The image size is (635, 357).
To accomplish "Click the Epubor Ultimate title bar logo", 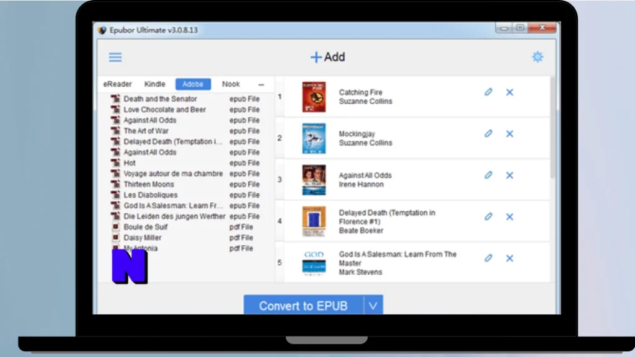I will pyautogui.click(x=102, y=30).
